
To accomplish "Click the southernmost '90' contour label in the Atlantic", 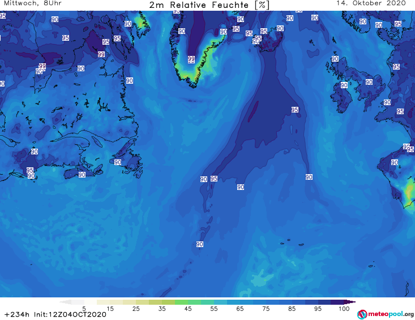I will pyautogui.click(x=199, y=244).
